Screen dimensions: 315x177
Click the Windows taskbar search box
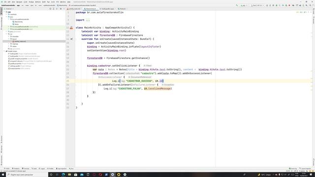tap(27, 175)
